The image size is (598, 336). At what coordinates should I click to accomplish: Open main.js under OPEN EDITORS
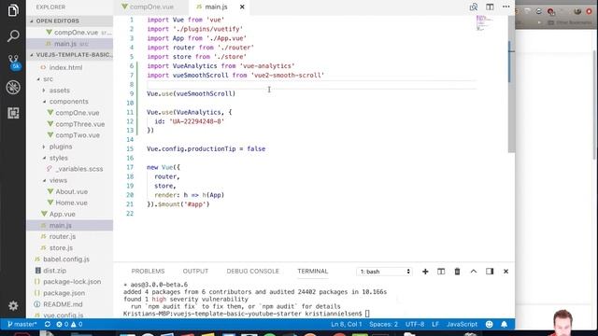(x=70, y=44)
